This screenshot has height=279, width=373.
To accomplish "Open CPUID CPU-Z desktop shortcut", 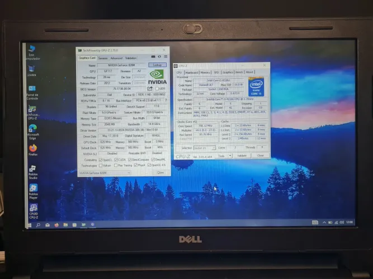I will 34,211.
